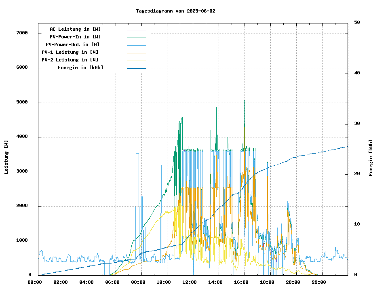This screenshot has width=388, height=291.
Task: Click the Leistung [W] left axis title
Action: 6,157
